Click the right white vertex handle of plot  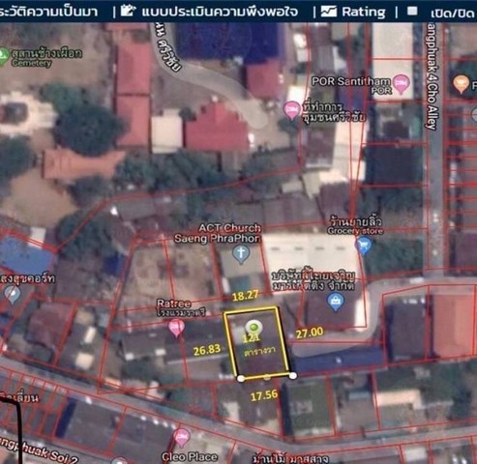[293, 375]
